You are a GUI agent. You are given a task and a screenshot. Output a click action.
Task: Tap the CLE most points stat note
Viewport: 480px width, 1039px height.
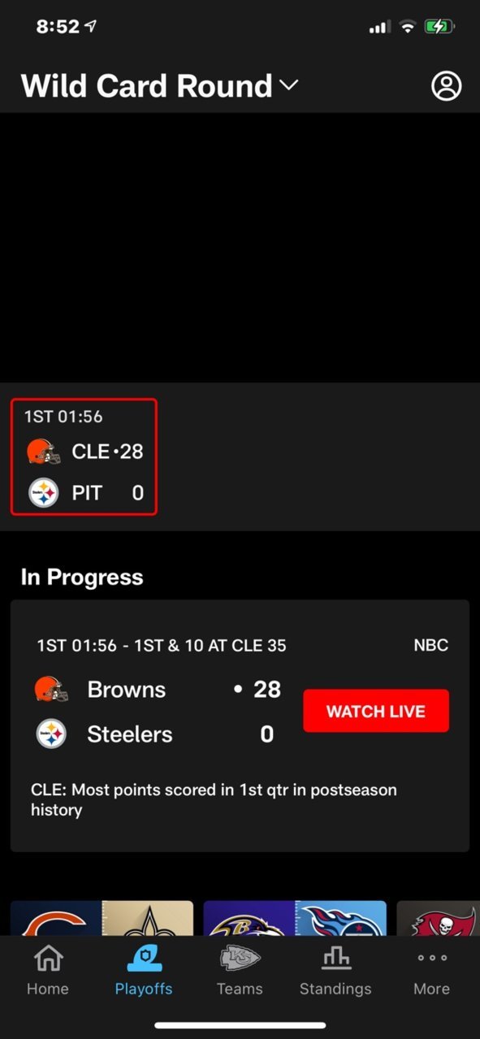pyautogui.click(x=214, y=799)
